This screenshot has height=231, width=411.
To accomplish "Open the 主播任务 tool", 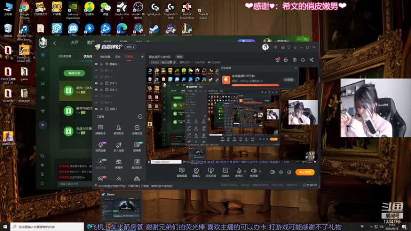I will tap(137, 130).
